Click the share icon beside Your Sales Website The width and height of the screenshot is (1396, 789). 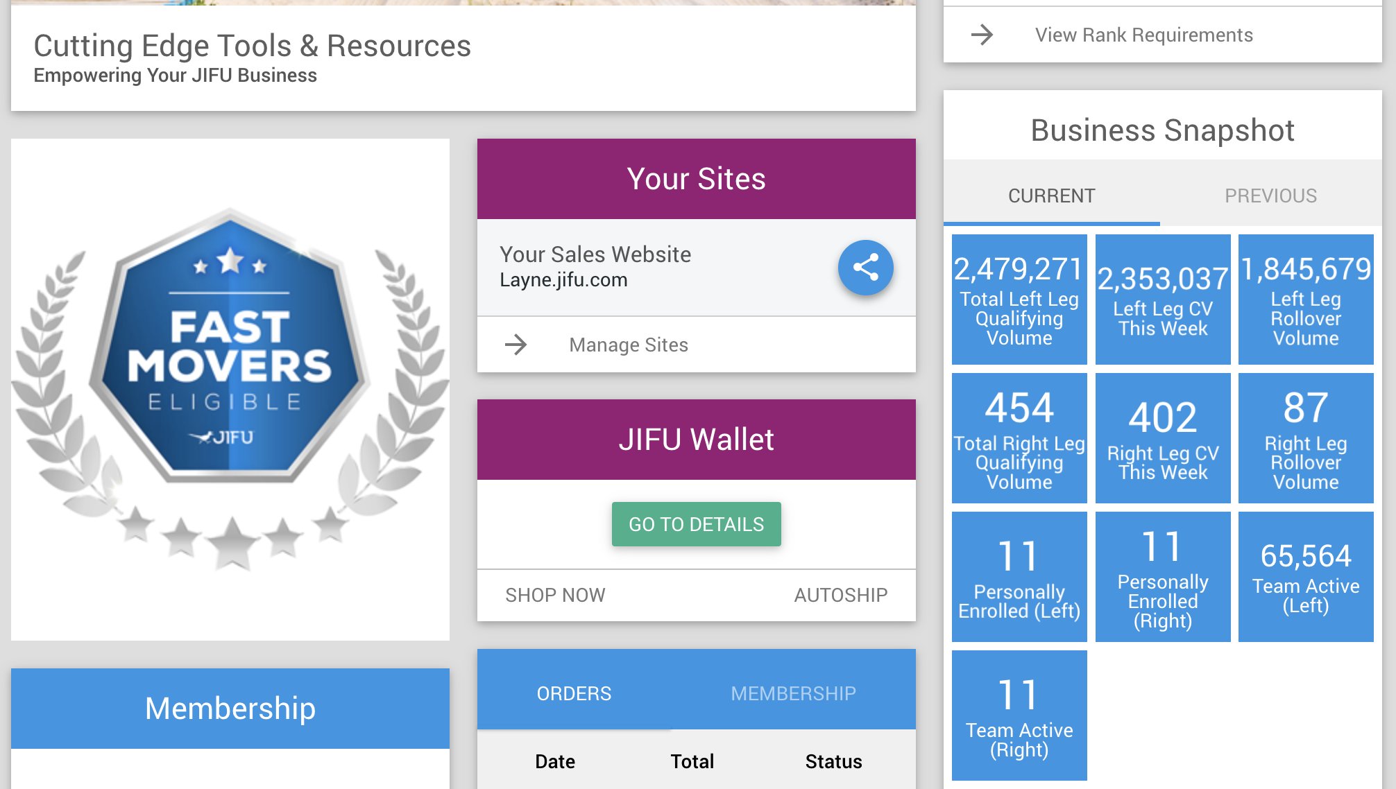[865, 268]
